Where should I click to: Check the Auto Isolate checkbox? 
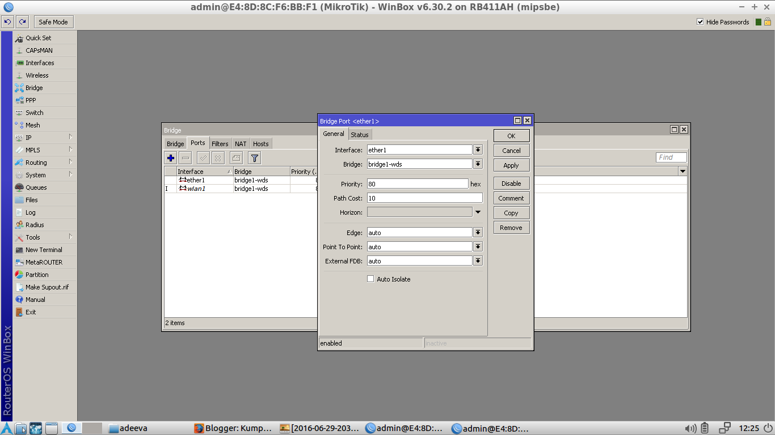pyautogui.click(x=370, y=279)
